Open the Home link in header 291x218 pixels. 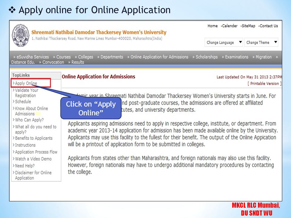[212, 26]
